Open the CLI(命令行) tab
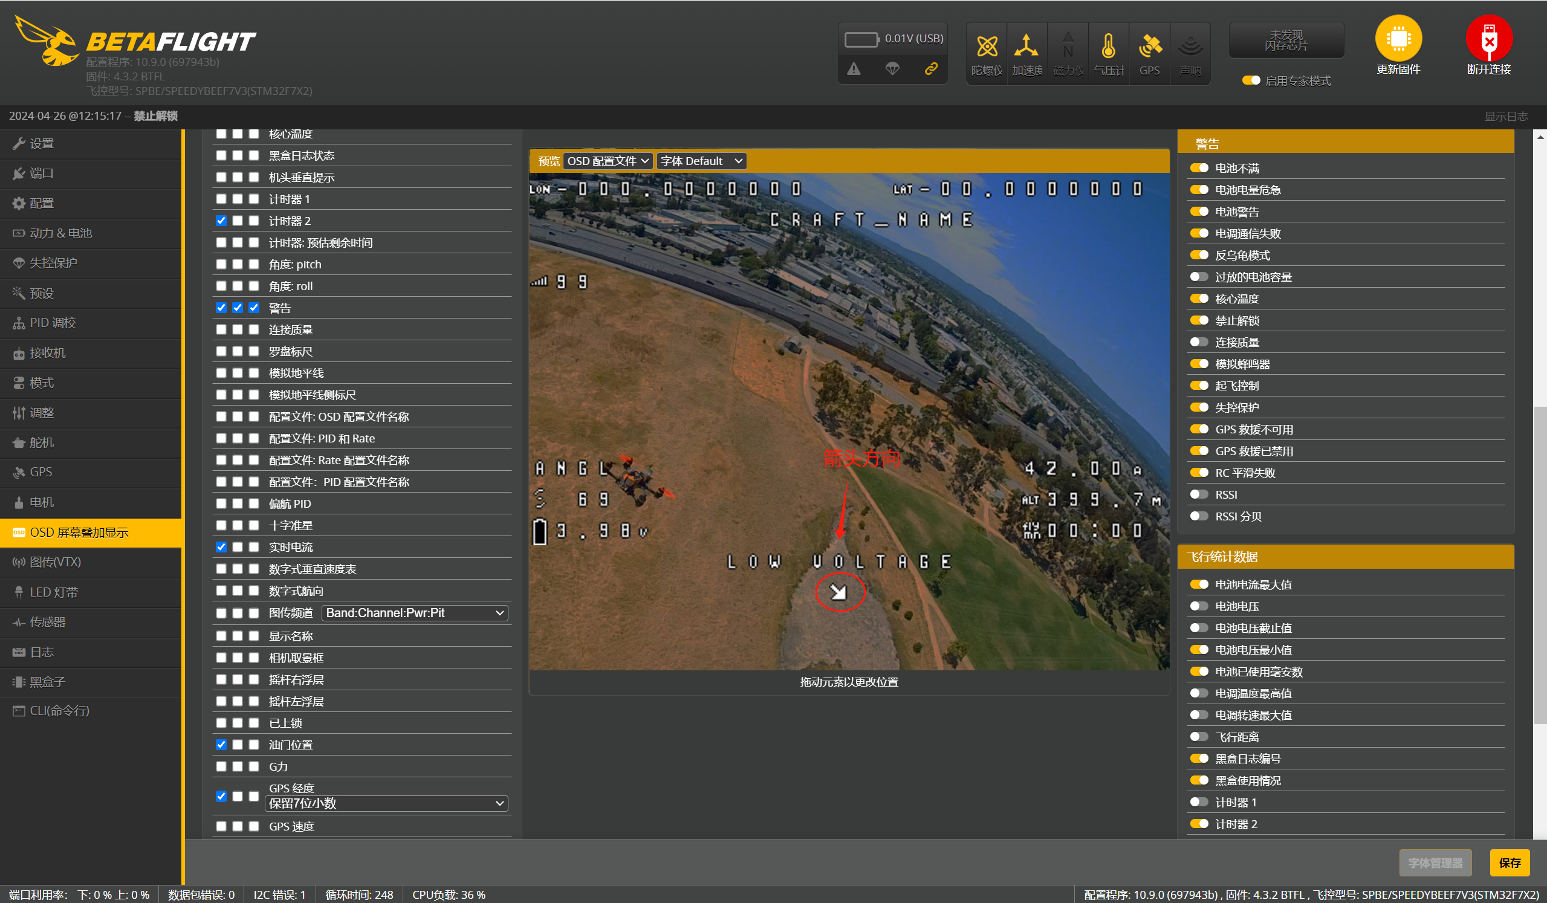1547x903 pixels. click(x=59, y=711)
